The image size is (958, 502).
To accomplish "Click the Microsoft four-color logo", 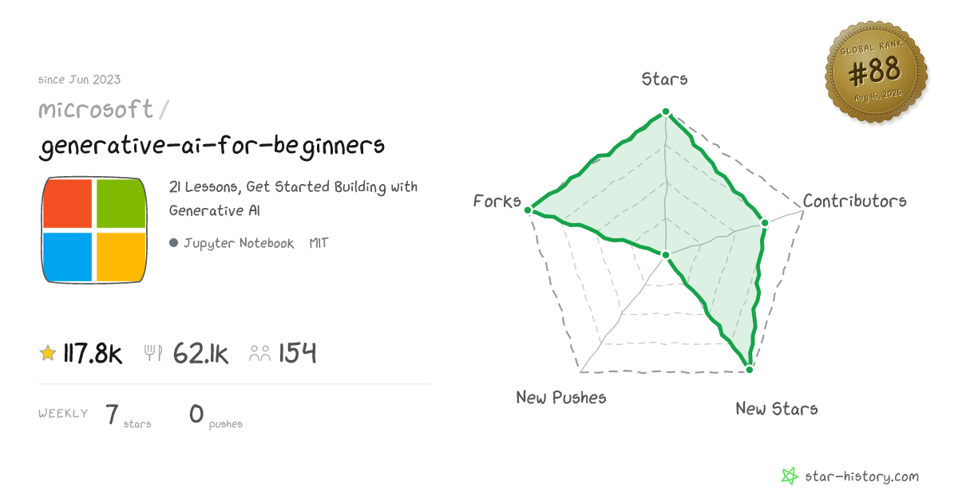I will click(94, 229).
